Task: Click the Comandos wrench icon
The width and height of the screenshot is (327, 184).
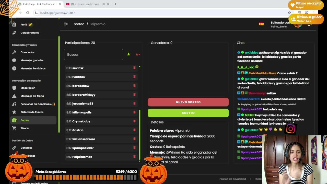Action: (14, 52)
